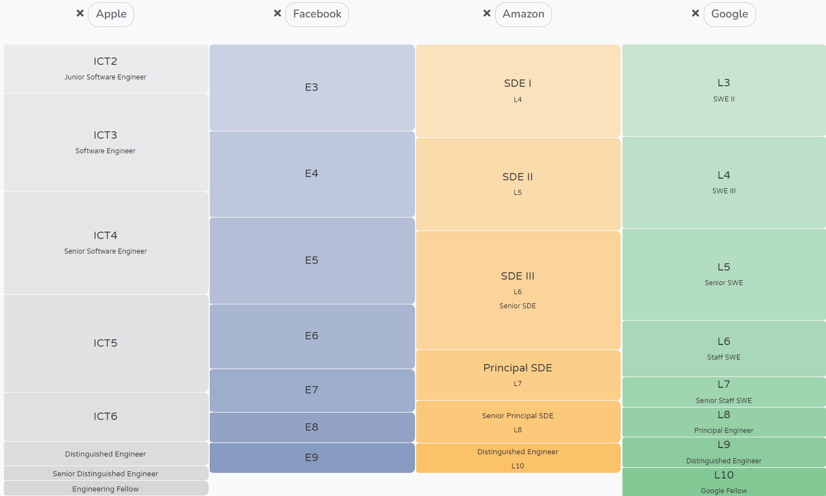Click the Apple Engineering Fellow level
The width and height of the screenshot is (826, 496).
[105, 488]
